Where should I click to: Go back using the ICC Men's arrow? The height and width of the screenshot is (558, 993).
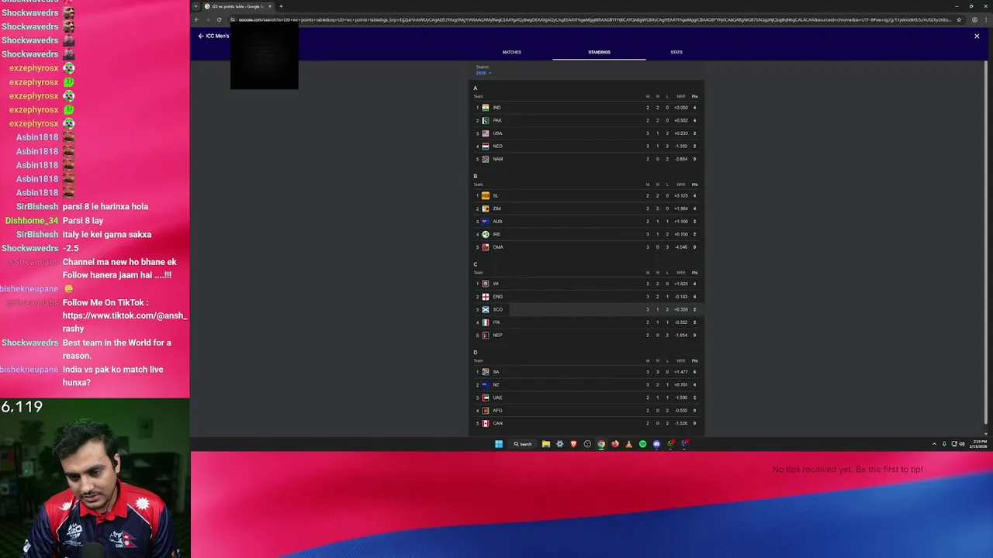[x=201, y=36]
